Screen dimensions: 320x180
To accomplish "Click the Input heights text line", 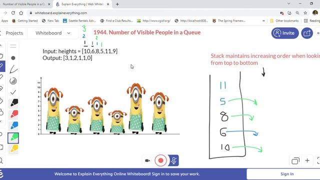I will click(80, 51).
